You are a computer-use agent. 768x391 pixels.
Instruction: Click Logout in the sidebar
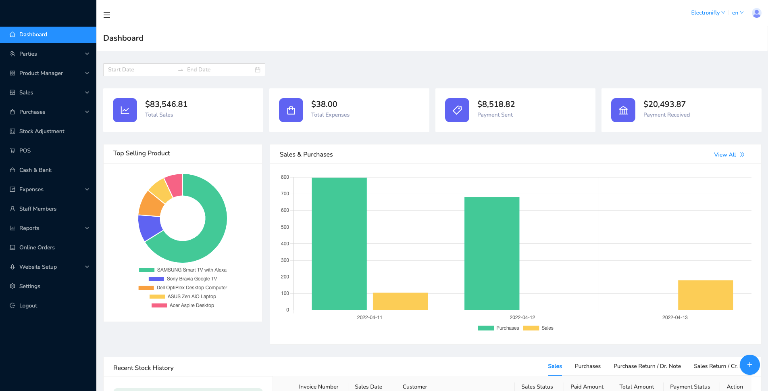tap(48, 305)
